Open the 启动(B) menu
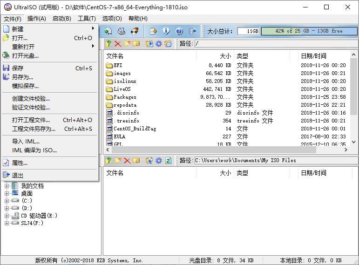The width and height of the screenshot is (359, 265). tap(62, 19)
